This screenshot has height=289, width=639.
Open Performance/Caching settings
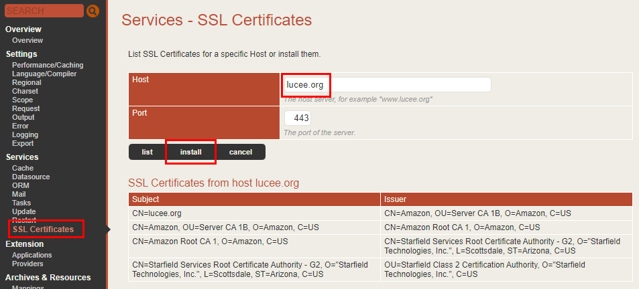pos(48,65)
